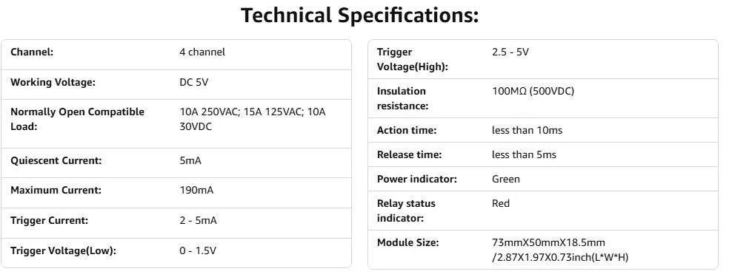The height and width of the screenshot is (280, 752).
Task: Select the Quiescent Current label
Action: (x=56, y=160)
